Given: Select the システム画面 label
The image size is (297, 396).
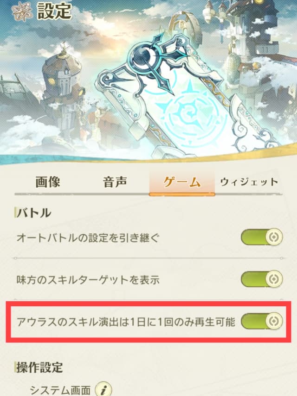Looking at the screenshot, I should click(x=60, y=390).
